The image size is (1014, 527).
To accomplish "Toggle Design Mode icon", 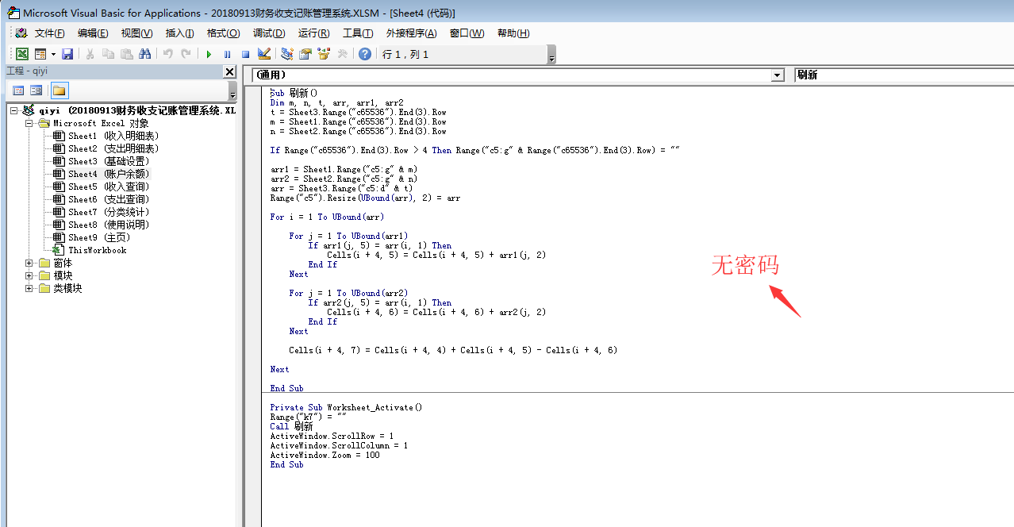I will click(264, 54).
